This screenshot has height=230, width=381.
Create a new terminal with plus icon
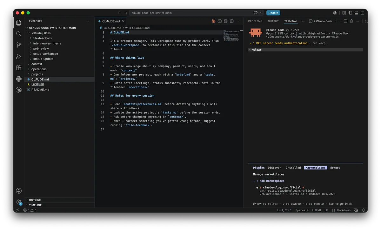(336, 21)
